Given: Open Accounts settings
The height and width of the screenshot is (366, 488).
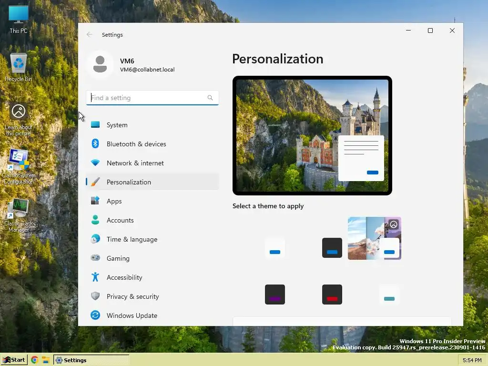Looking at the screenshot, I should click(152, 220).
